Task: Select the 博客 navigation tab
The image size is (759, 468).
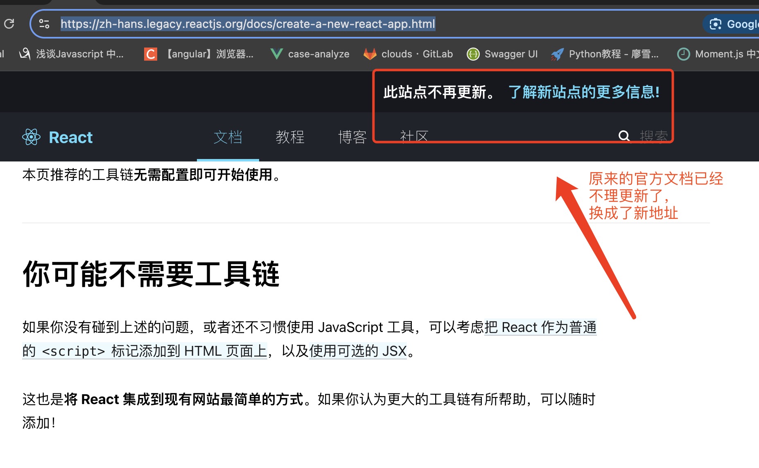Action: (x=352, y=137)
